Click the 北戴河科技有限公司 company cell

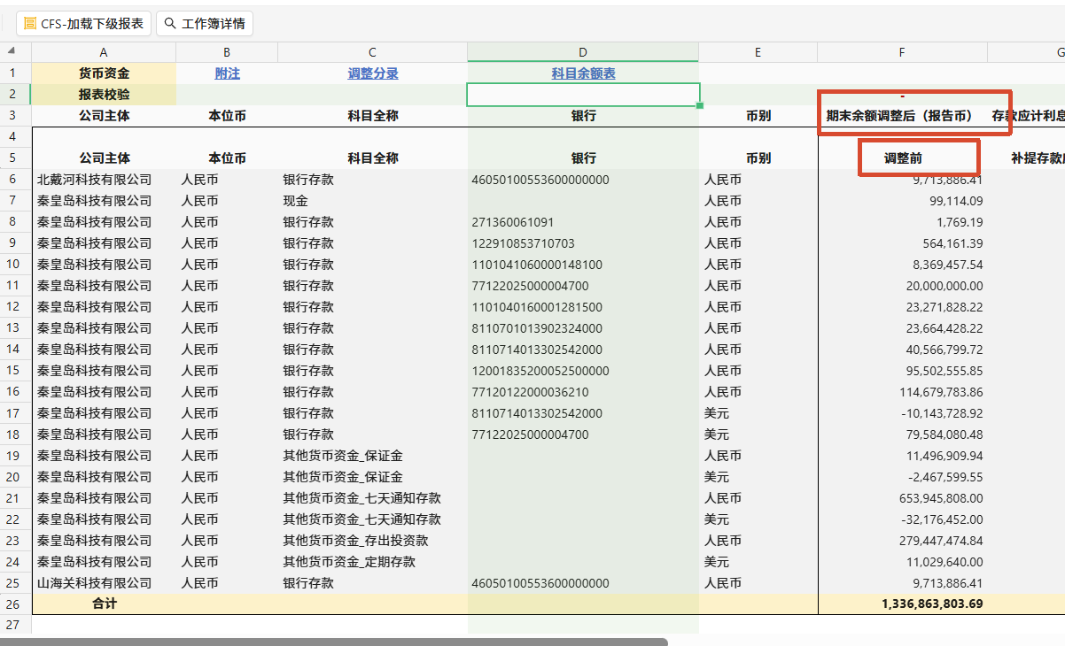click(104, 180)
